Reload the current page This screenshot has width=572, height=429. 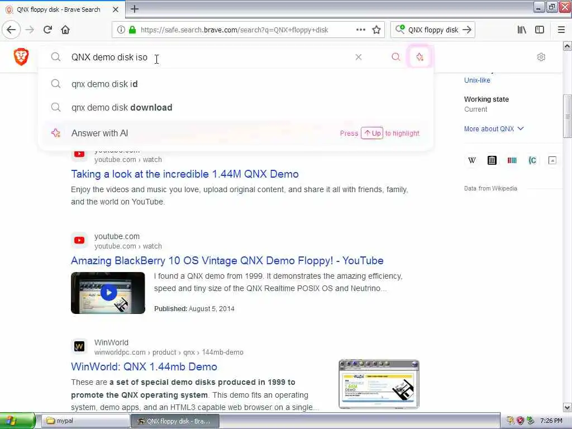(x=47, y=30)
